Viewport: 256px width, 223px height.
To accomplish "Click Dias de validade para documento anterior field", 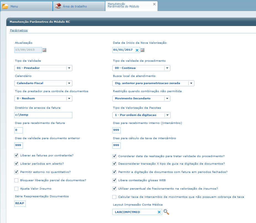I will (19, 146).
